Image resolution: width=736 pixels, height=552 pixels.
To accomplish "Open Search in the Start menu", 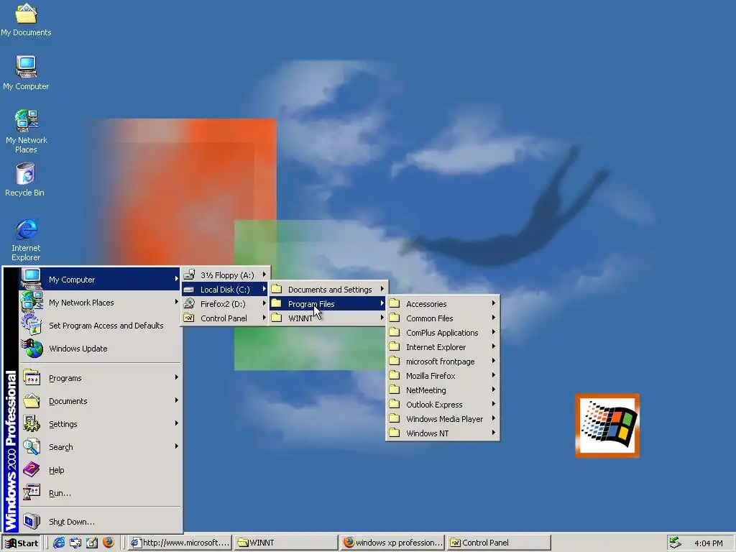I will [x=100, y=447].
